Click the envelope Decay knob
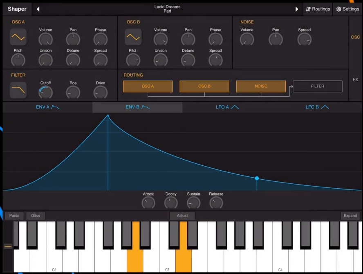363x274 pixels. tap(171, 203)
